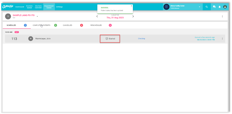The image size is (232, 114).
Task: Switch to the Cancelled tab
Action: pos(67,25)
